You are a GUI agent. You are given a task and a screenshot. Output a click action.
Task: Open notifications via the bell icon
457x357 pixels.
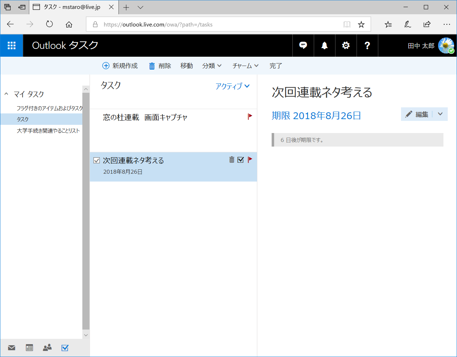[x=324, y=45]
